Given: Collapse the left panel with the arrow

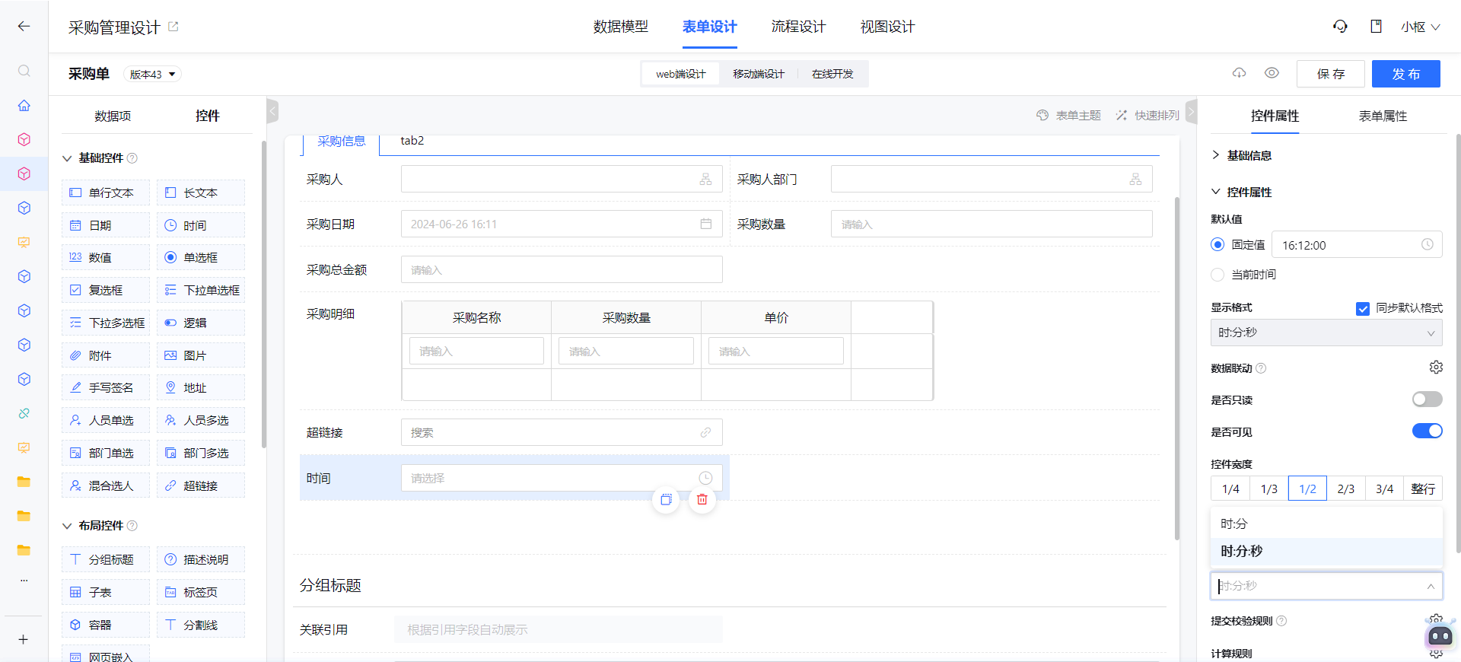Looking at the screenshot, I should click(272, 112).
